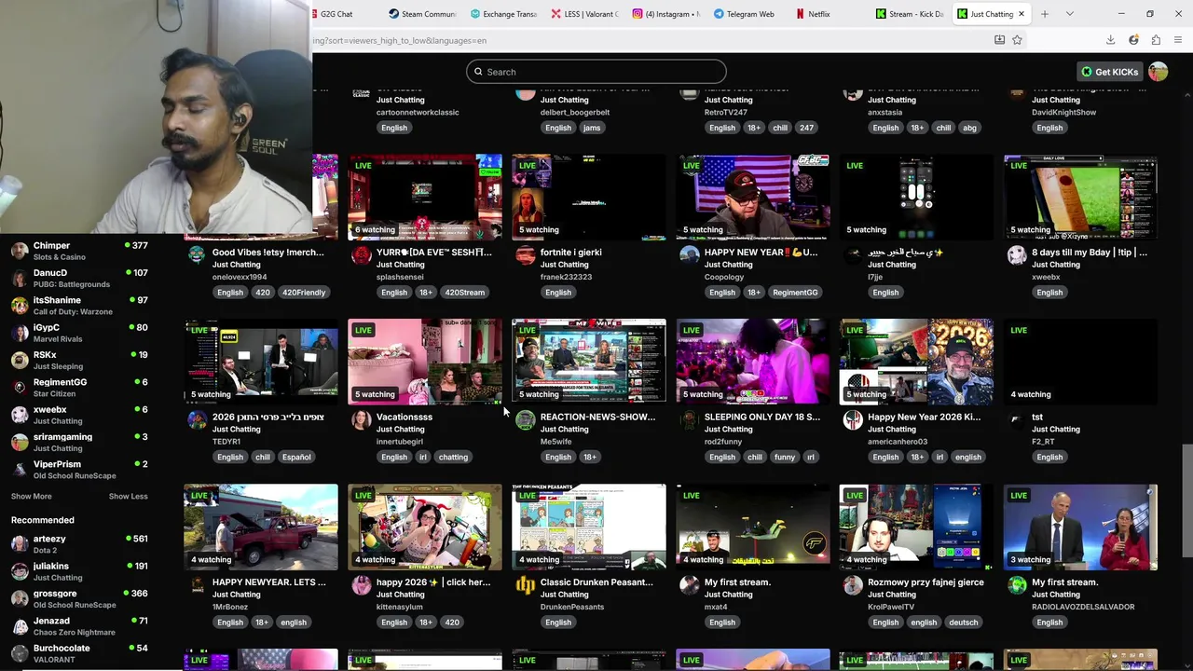Click innertubegirl channel avatar
The width and height of the screenshot is (1193, 671).
[x=362, y=420]
